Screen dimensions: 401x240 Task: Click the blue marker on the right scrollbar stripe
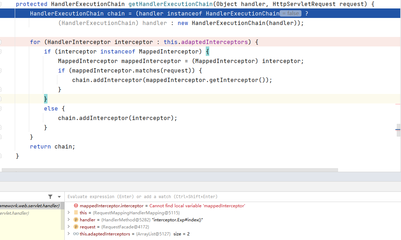click(x=398, y=130)
